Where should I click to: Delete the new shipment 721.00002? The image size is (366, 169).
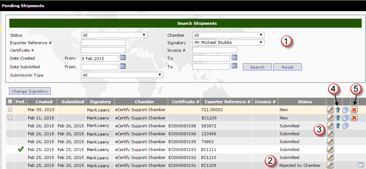pyautogui.click(x=354, y=110)
